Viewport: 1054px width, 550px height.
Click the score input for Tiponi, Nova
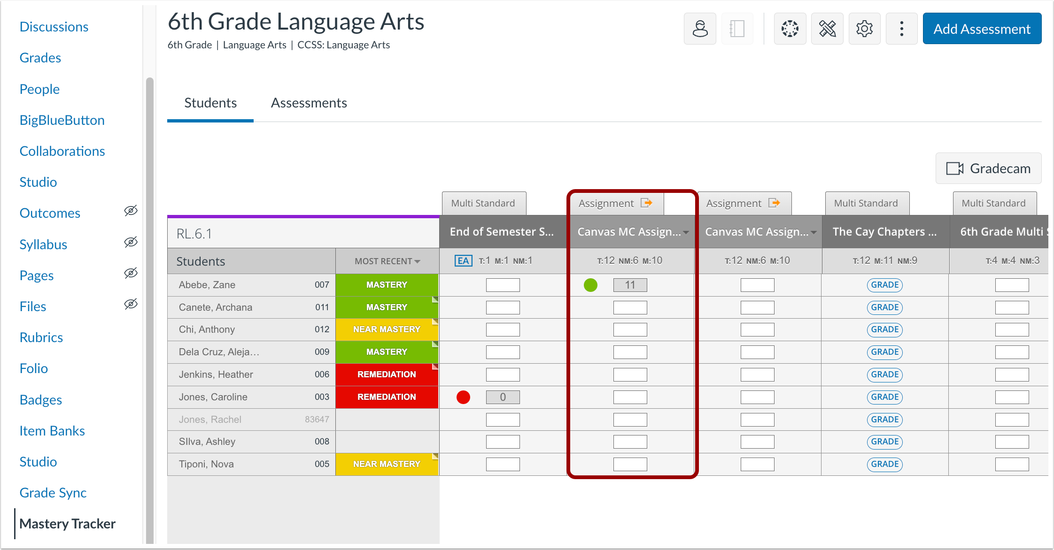[630, 464]
